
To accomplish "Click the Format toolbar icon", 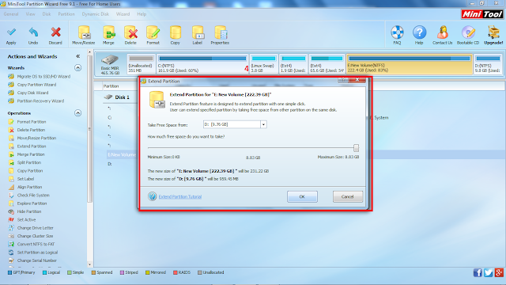I will coord(153,32).
